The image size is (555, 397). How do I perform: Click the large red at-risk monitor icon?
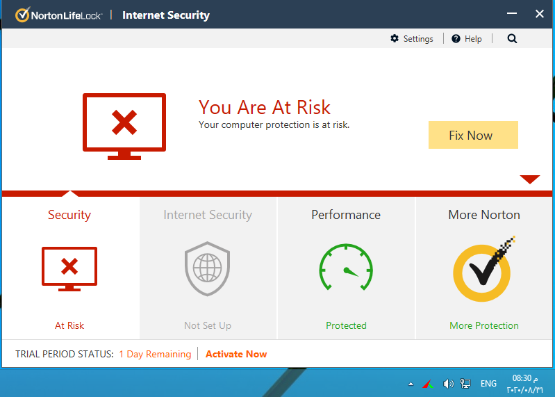(x=124, y=126)
